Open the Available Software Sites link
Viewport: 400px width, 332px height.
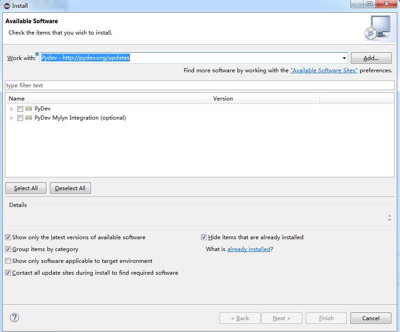[x=324, y=70]
